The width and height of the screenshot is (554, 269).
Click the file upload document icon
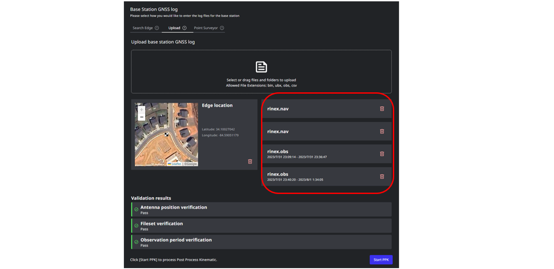coord(261,67)
